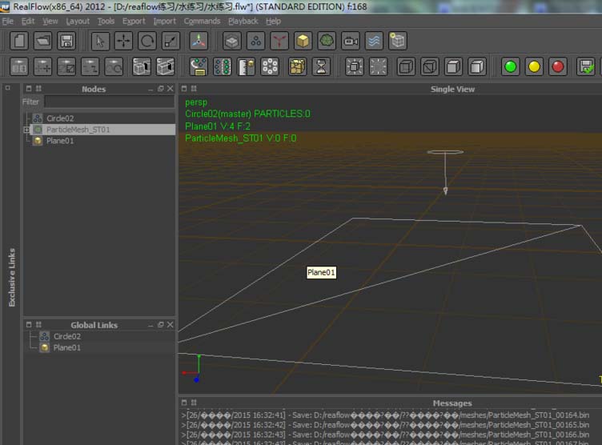Image resolution: width=602 pixels, height=445 pixels.
Task: Click the layout icon with move cross
Action: tap(42, 66)
